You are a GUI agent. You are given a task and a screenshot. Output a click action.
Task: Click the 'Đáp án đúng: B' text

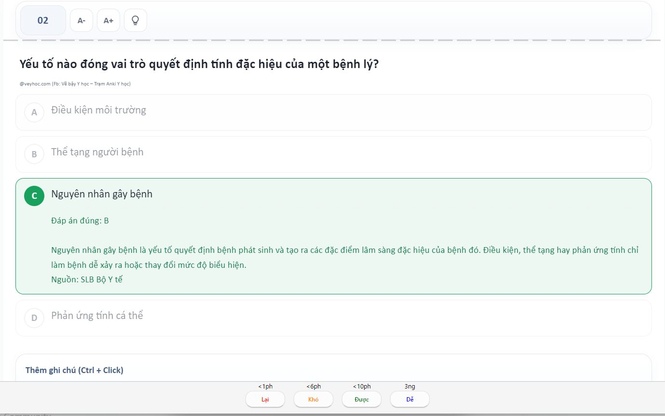click(x=80, y=221)
